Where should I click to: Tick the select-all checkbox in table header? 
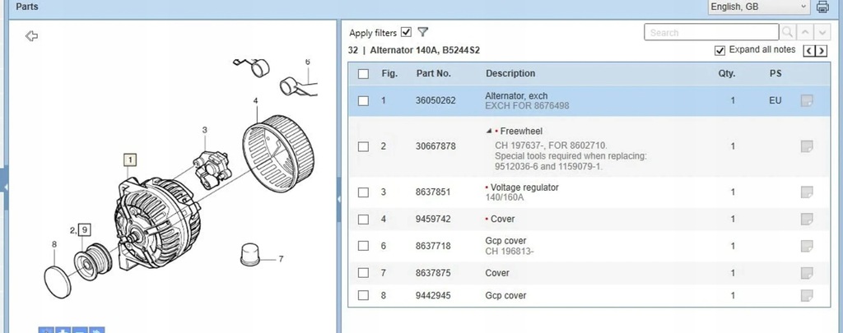tap(363, 73)
